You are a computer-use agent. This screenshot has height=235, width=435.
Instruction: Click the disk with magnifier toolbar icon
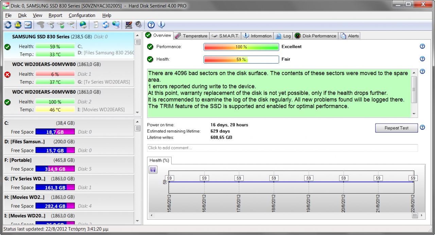(71, 25)
